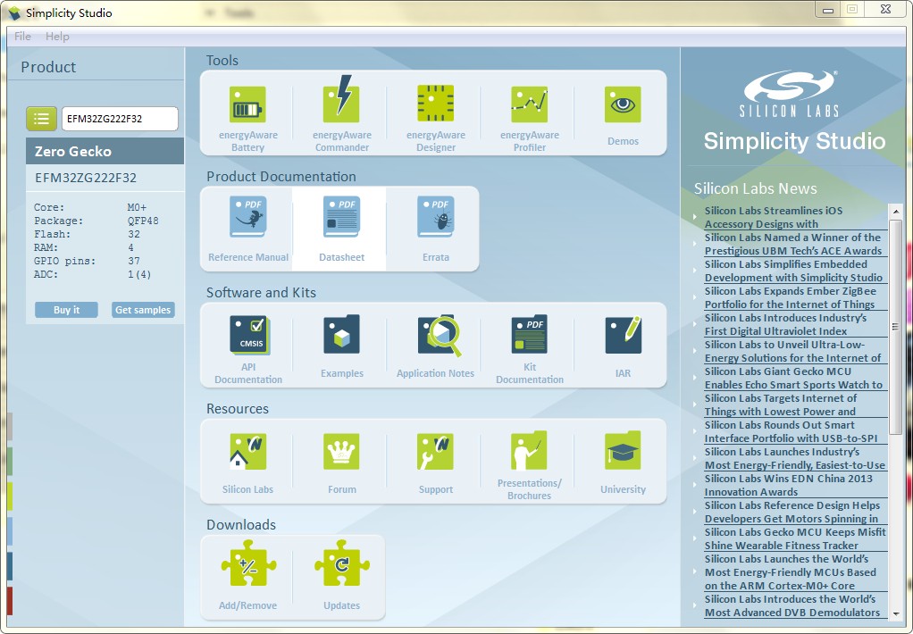Open the product list selector button

41,119
